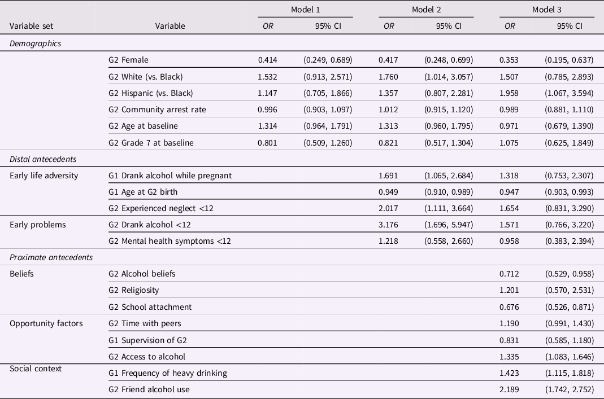Image resolution: width=604 pixels, height=399 pixels.
Task: Click the 'Distal antecedents' section heading
Action: pos(43,159)
